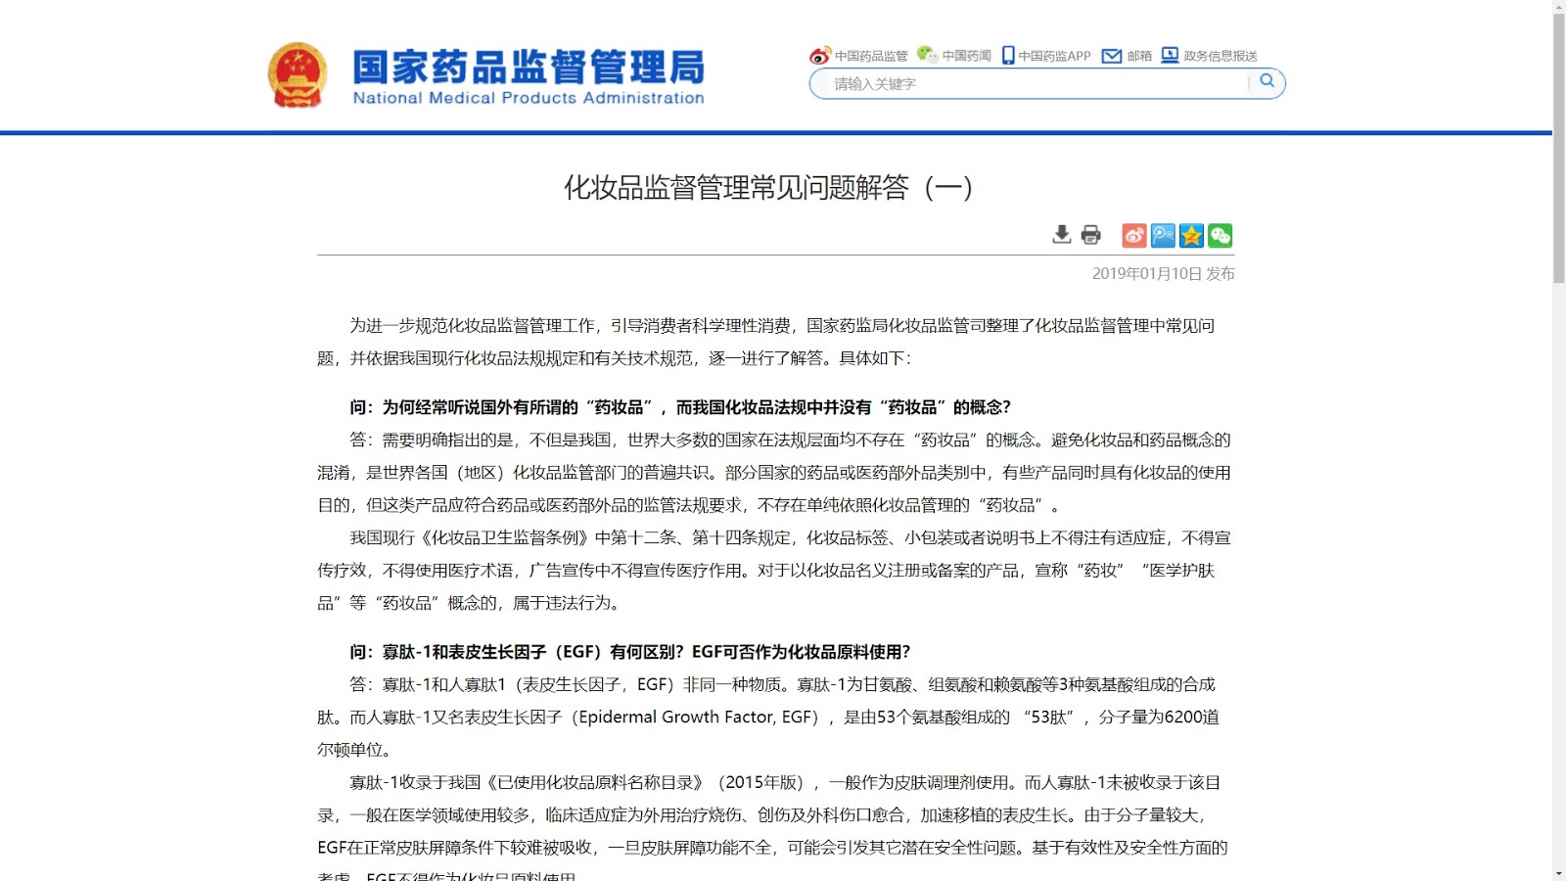Click the WeChat icon before 中国药闻
The width and height of the screenshot is (1566, 881).
(924, 56)
